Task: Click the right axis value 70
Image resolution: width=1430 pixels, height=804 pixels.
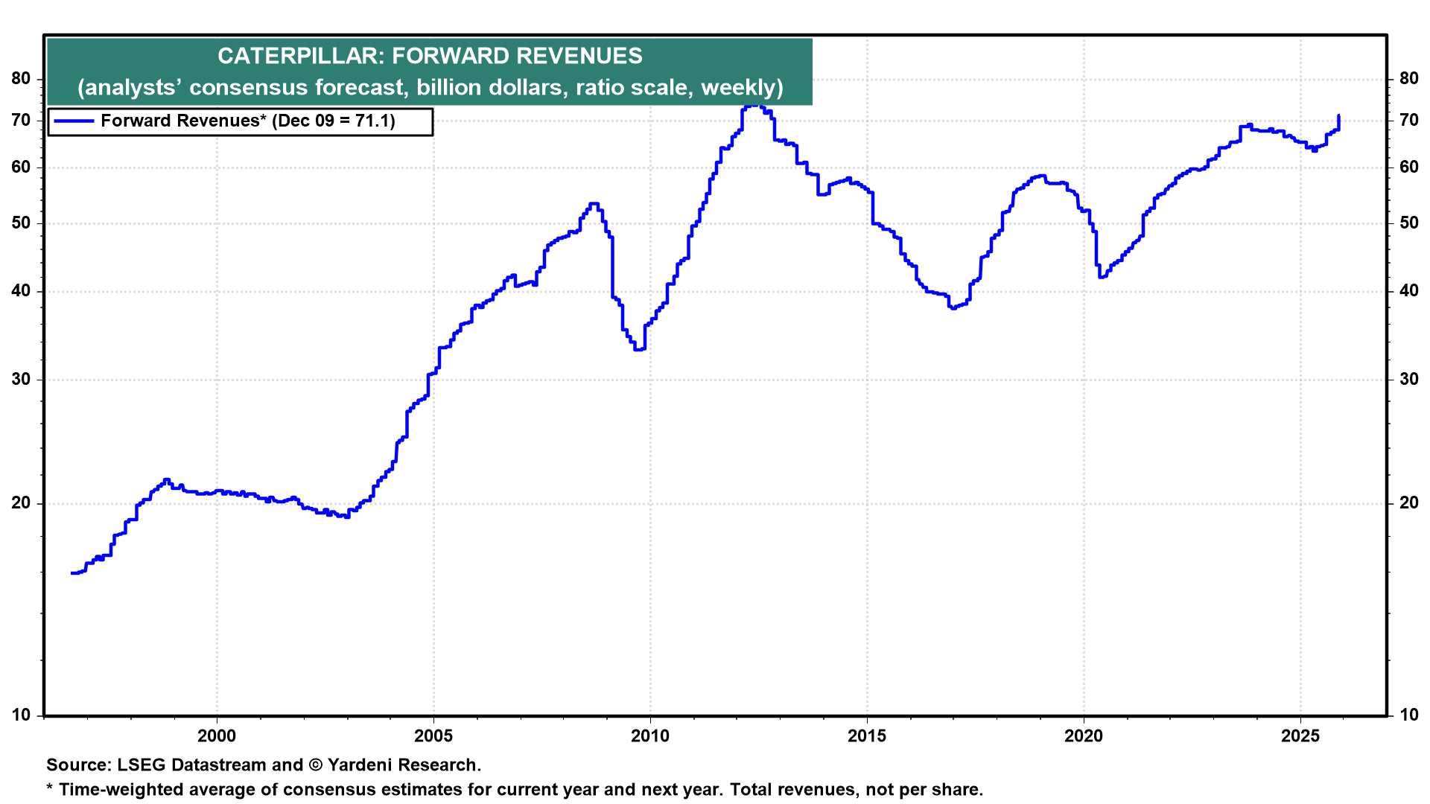Action: pyautogui.click(x=1408, y=121)
